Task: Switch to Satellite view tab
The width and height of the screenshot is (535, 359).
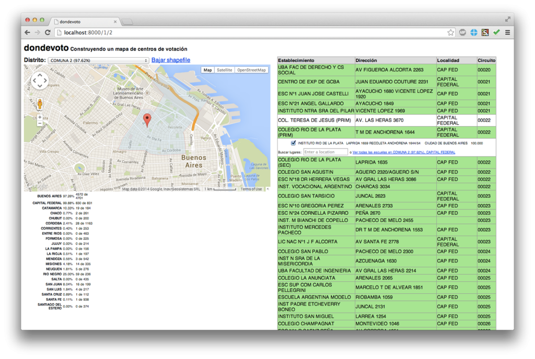Action: click(224, 70)
